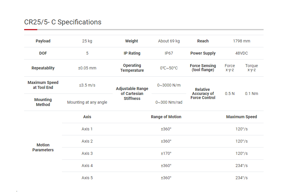Click the "0℃~50℃" operating temperature value
This screenshot has height=194, width=286.
(169, 68)
